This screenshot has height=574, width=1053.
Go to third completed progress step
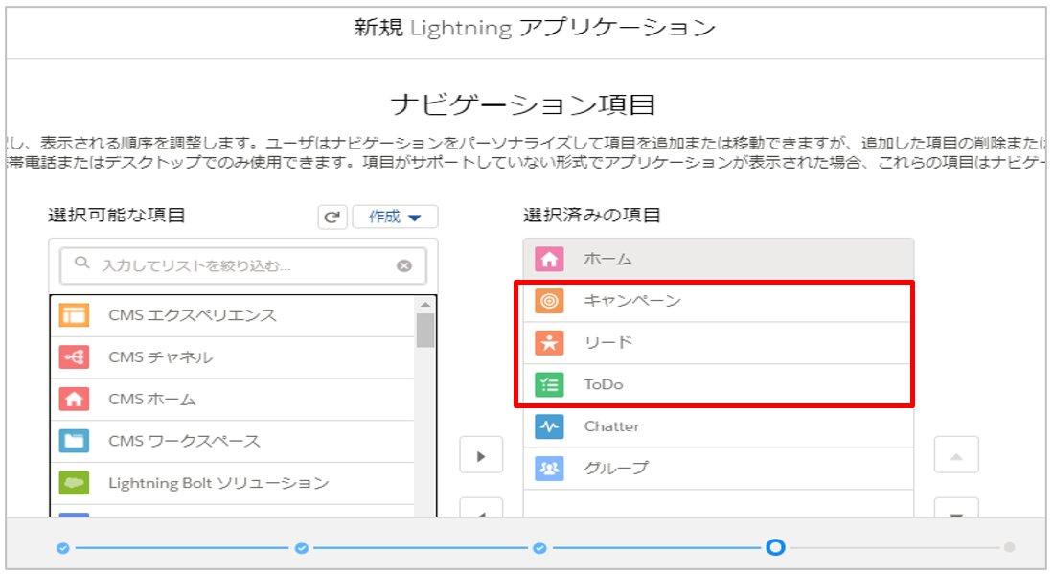pyautogui.click(x=539, y=548)
